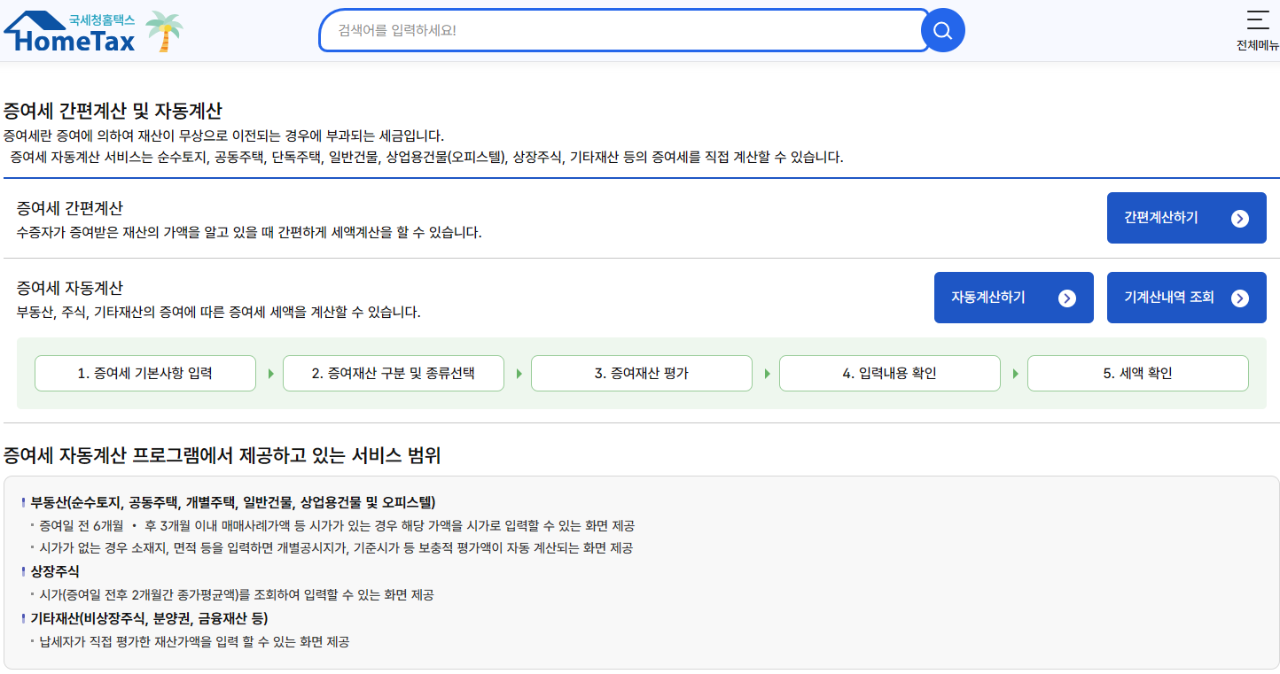Click the arrow icon on 자동계산하기
The height and width of the screenshot is (674, 1280).
pyautogui.click(x=1066, y=298)
